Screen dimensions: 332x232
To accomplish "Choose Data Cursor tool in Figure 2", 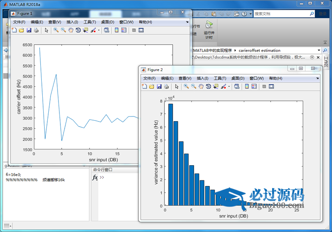I will tap(216, 86).
